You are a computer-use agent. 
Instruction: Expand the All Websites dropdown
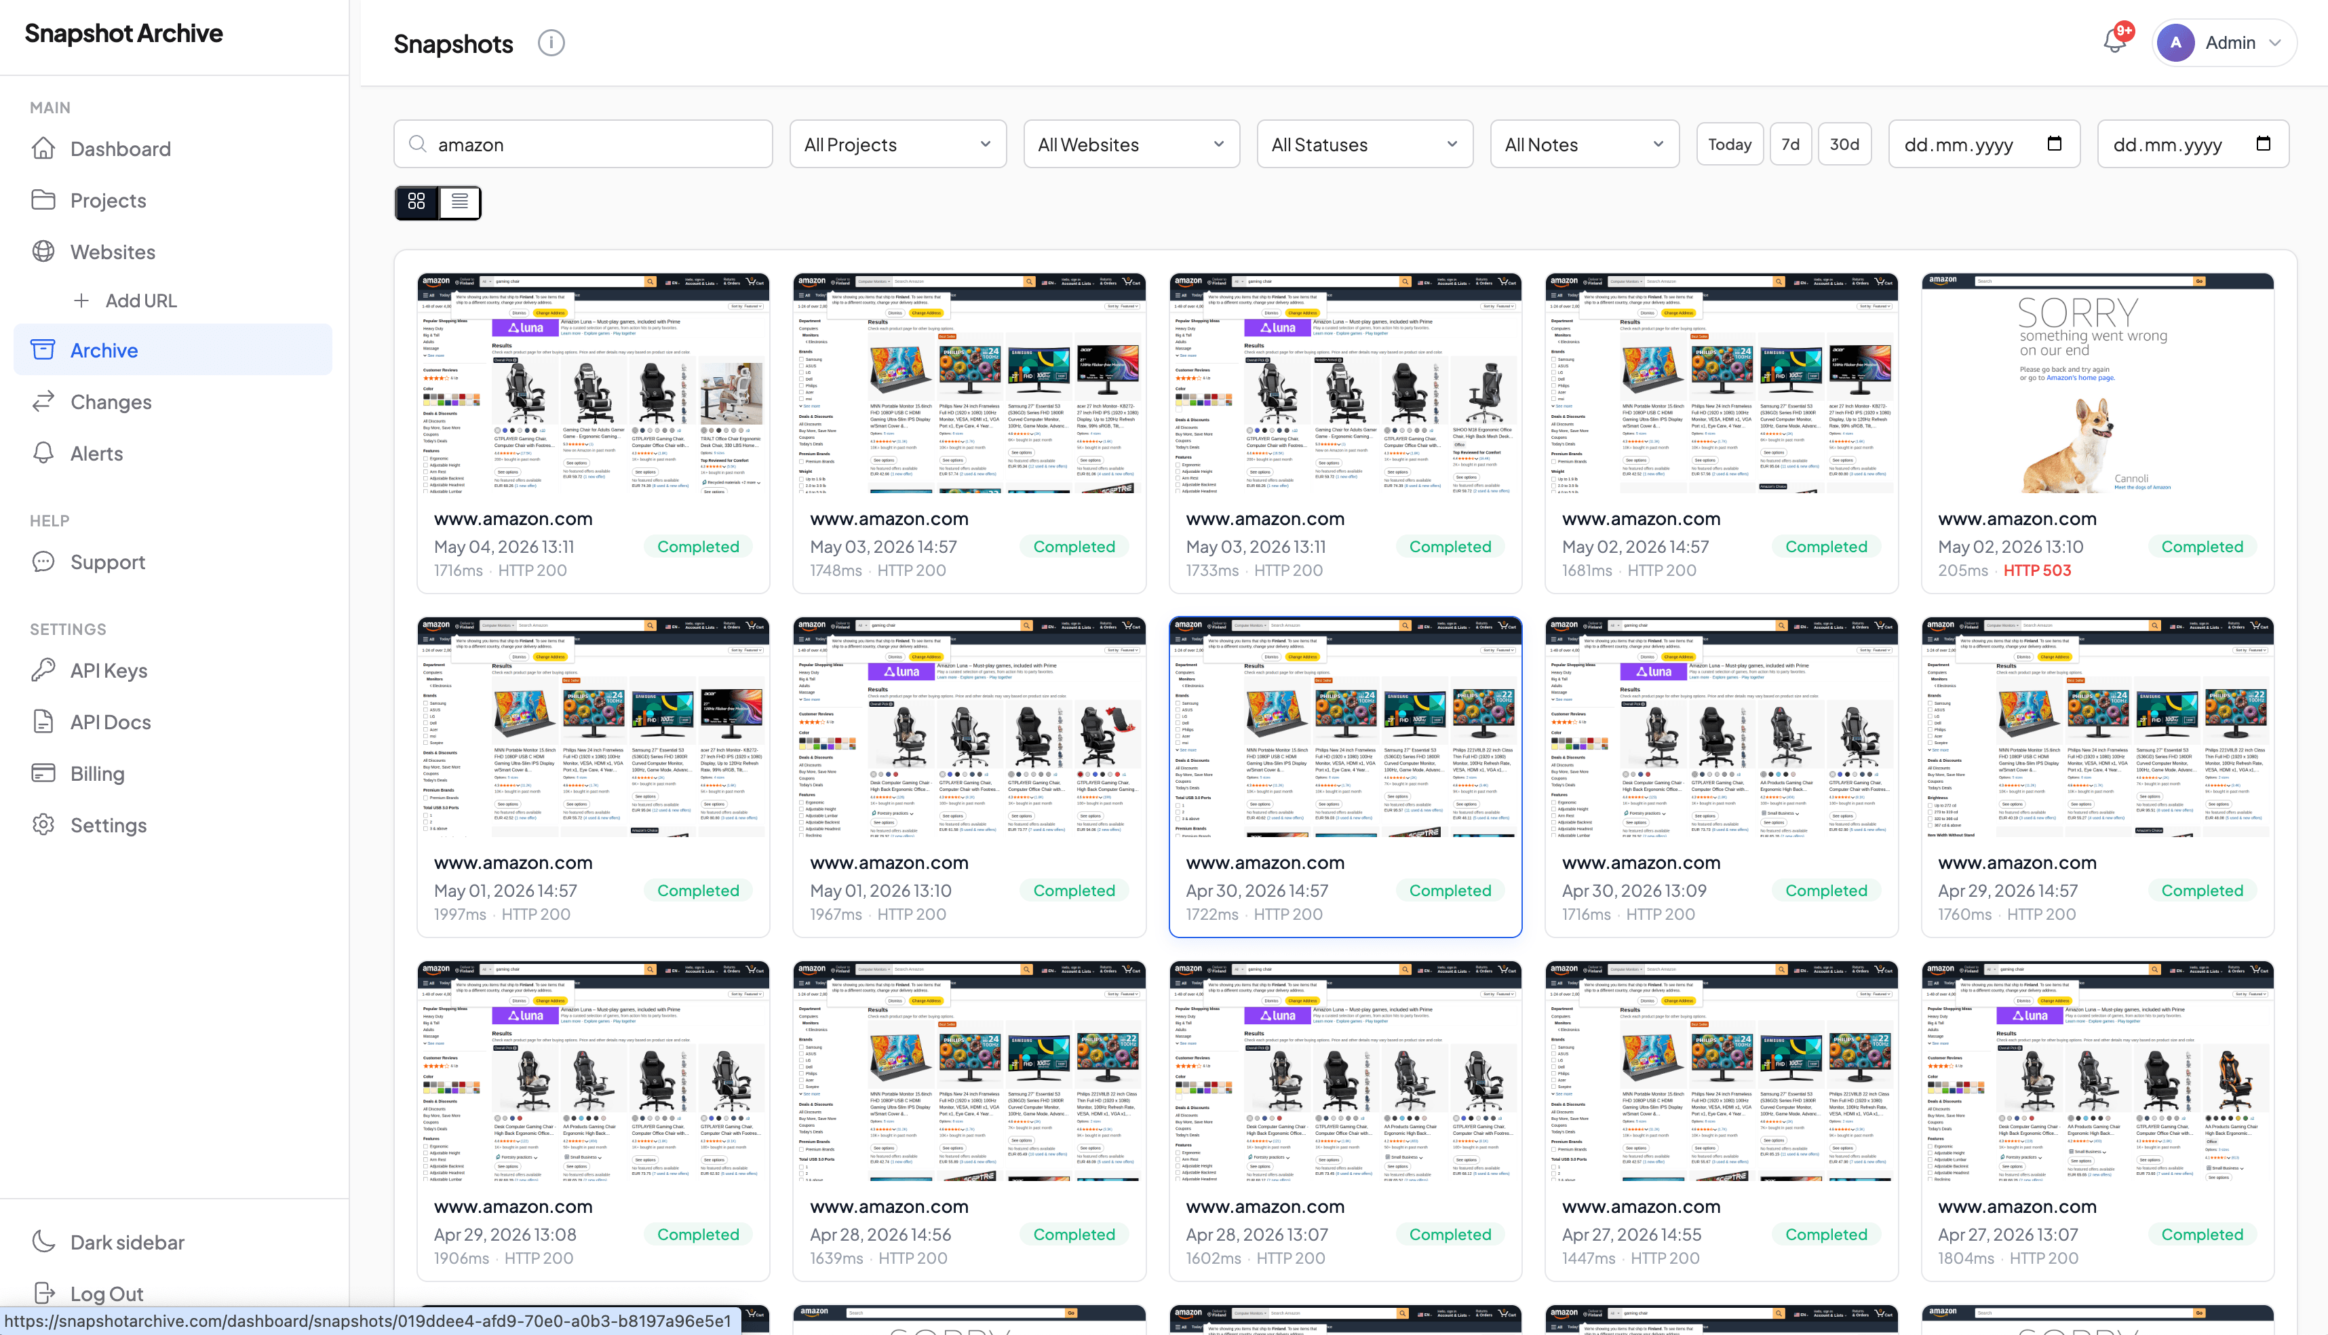[1131, 144]
